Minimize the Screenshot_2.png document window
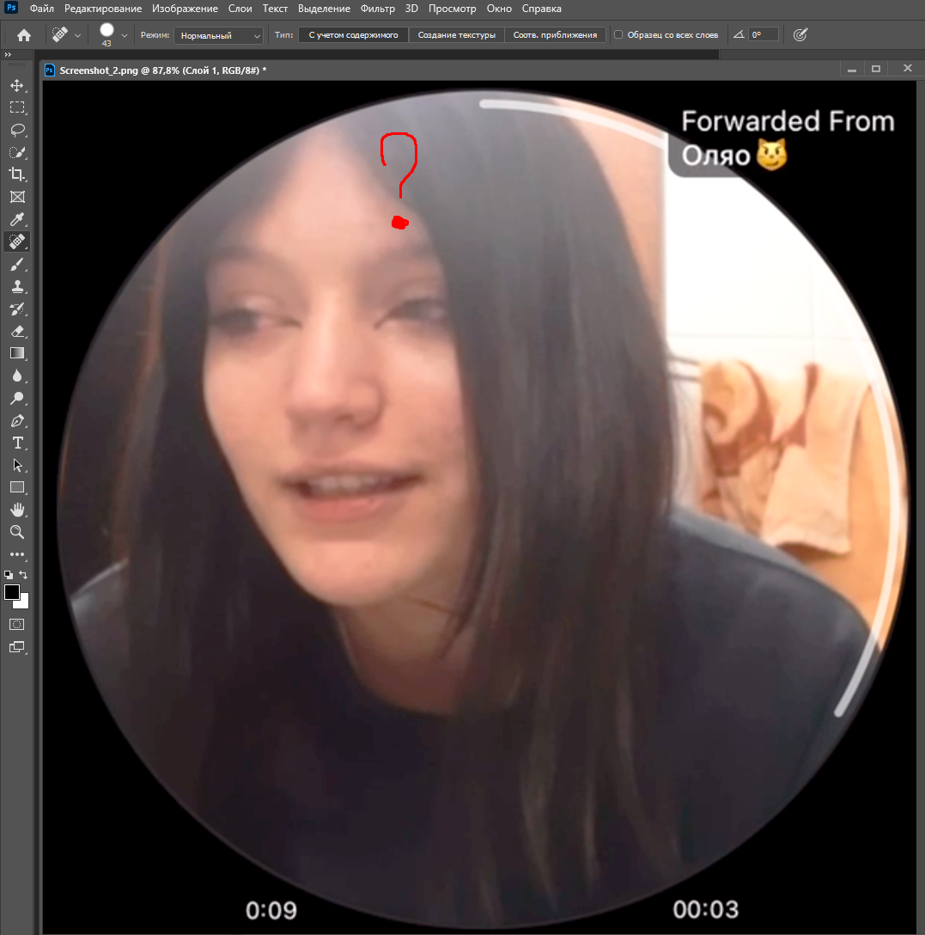 852,70
